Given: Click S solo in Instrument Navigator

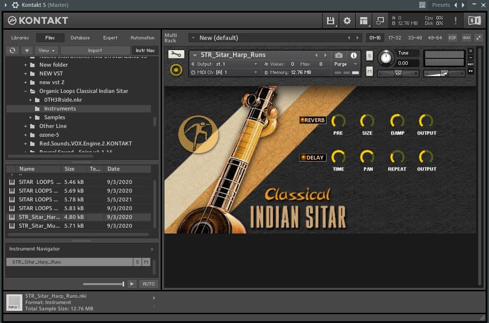Looking at the screenshot, I should pos(137,262).
